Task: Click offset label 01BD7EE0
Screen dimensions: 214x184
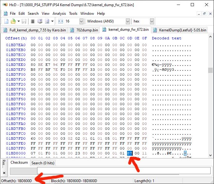Action: (x=16, y=65)
